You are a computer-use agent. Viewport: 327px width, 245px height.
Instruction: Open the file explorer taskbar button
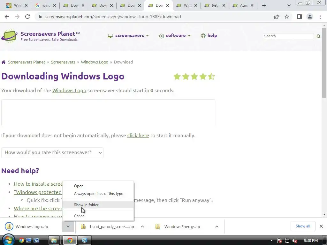pos(54,241)
